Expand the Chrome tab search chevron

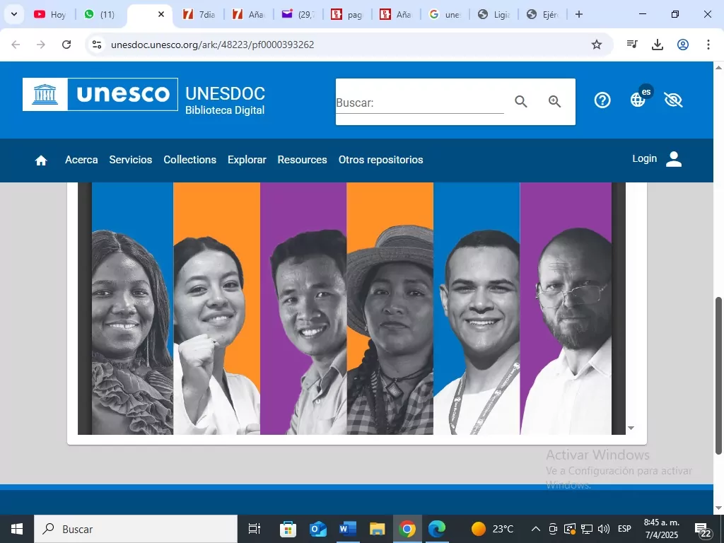(13, 14)
